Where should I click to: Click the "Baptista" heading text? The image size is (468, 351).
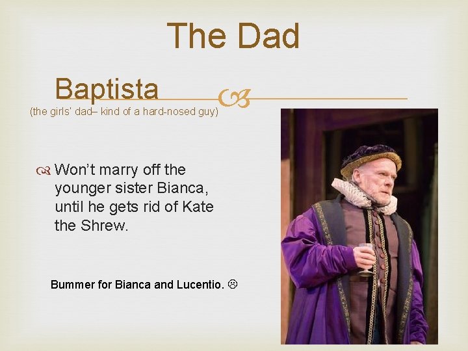(x=107, y=90)
